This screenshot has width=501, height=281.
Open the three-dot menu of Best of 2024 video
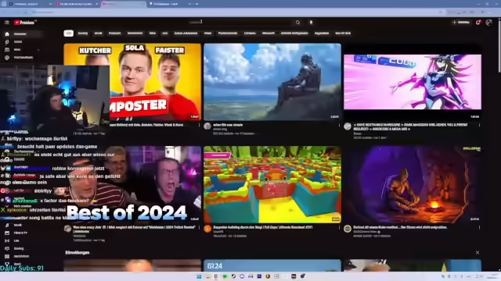(x=199, y=227)
